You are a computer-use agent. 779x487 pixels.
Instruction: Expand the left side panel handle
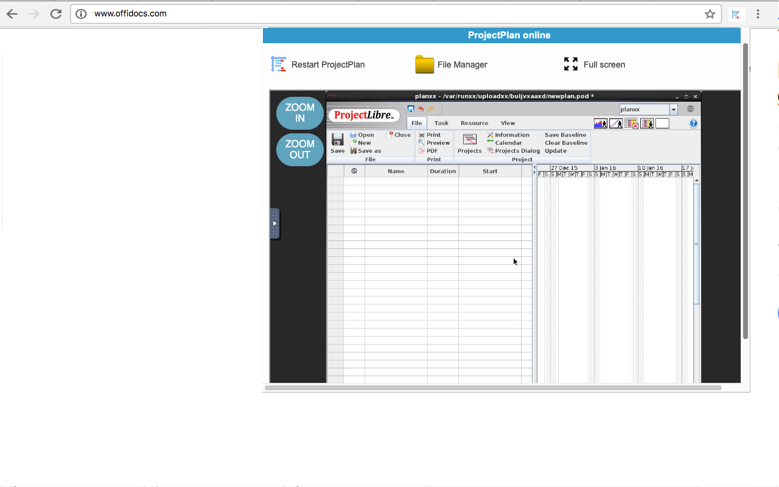click(x=274, y=223)
